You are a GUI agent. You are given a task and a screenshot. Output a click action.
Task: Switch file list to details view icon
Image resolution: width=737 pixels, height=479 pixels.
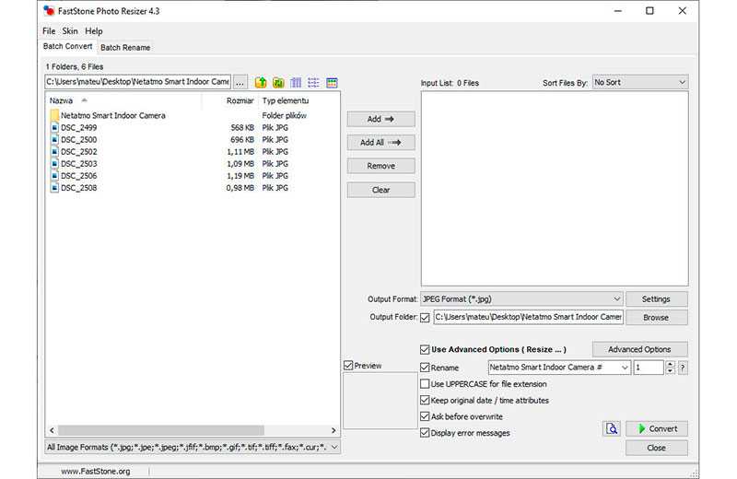pos(313,83)
